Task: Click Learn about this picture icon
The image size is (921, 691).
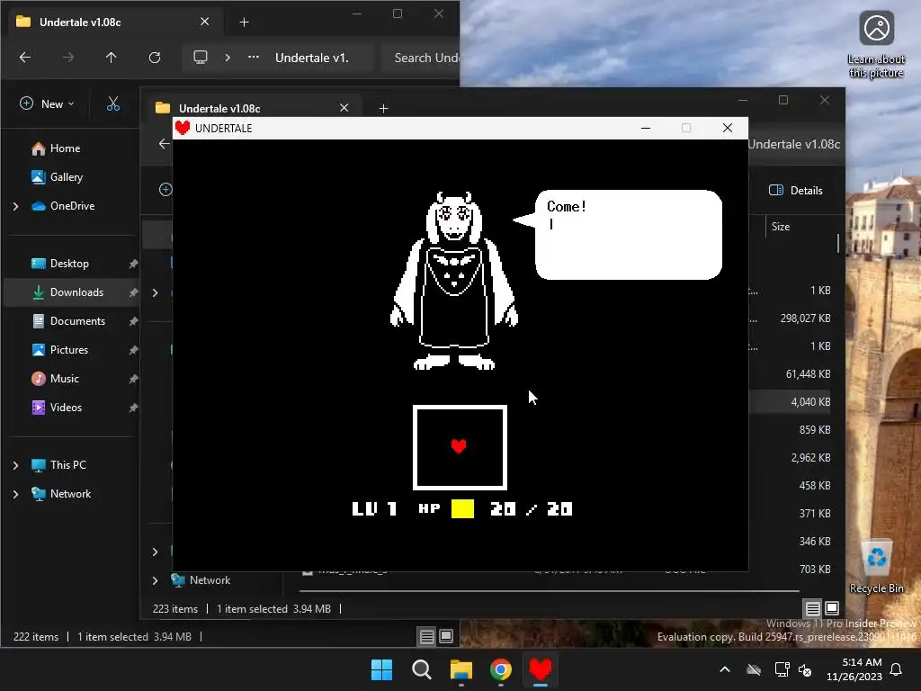Action: coord(876,44)
